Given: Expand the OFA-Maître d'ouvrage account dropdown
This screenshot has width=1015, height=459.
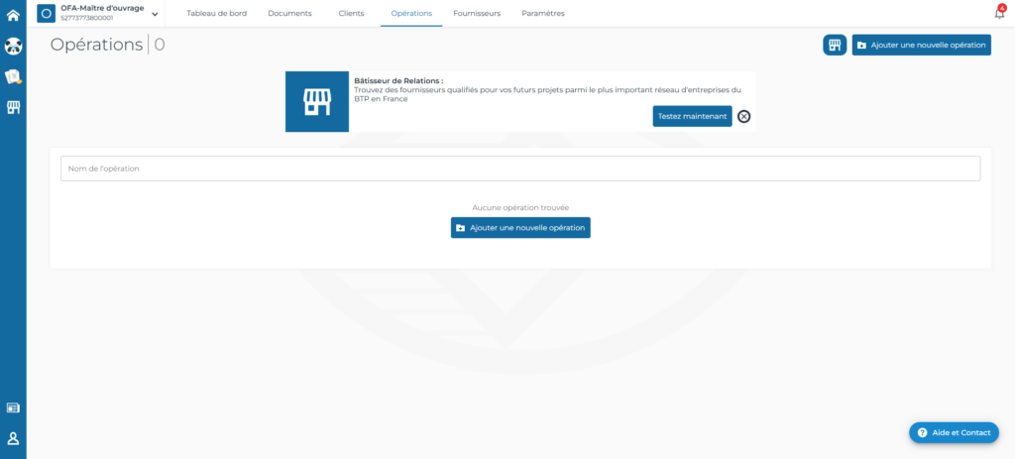Looking at the screenshot, I should tap(155, 14).
